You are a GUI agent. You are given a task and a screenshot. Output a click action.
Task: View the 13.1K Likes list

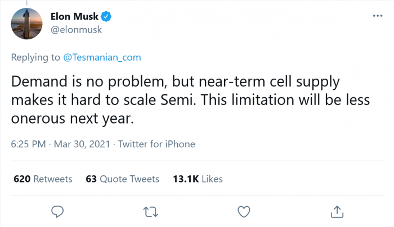(x=197, y=179)
